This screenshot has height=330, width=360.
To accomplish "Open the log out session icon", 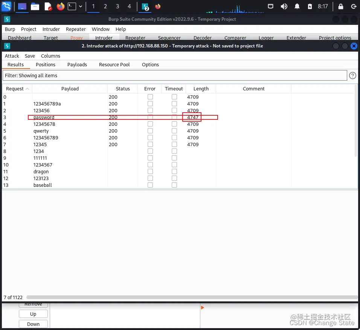I will pos(354,6).
